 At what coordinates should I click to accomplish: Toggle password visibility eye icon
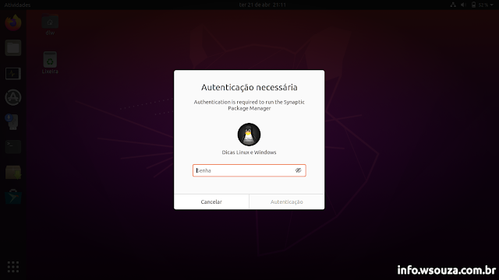pos(298,170)
